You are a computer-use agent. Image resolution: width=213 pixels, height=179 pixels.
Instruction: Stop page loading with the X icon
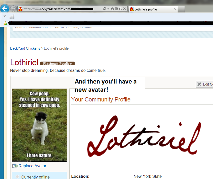tap(124, 9)
